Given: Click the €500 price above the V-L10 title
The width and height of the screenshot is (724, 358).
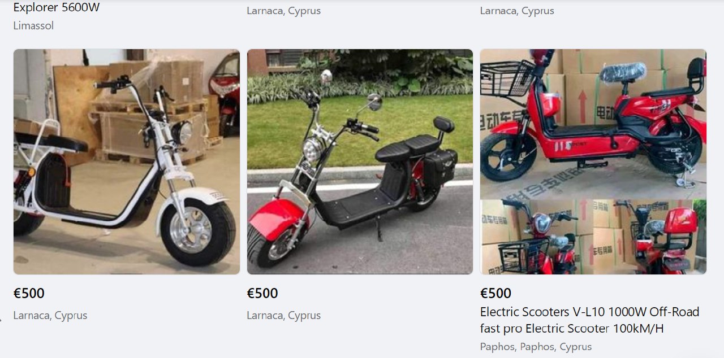Looking at the screenshot, I should (495, 293).
